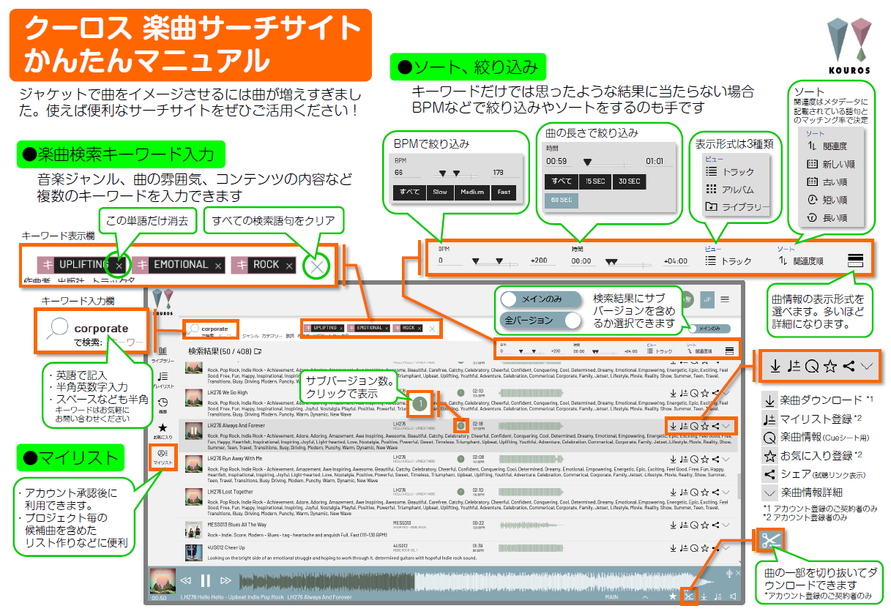Open お気に入り in the site sidebar
This screenshot has height=614, width=891.
click(163, 431)
